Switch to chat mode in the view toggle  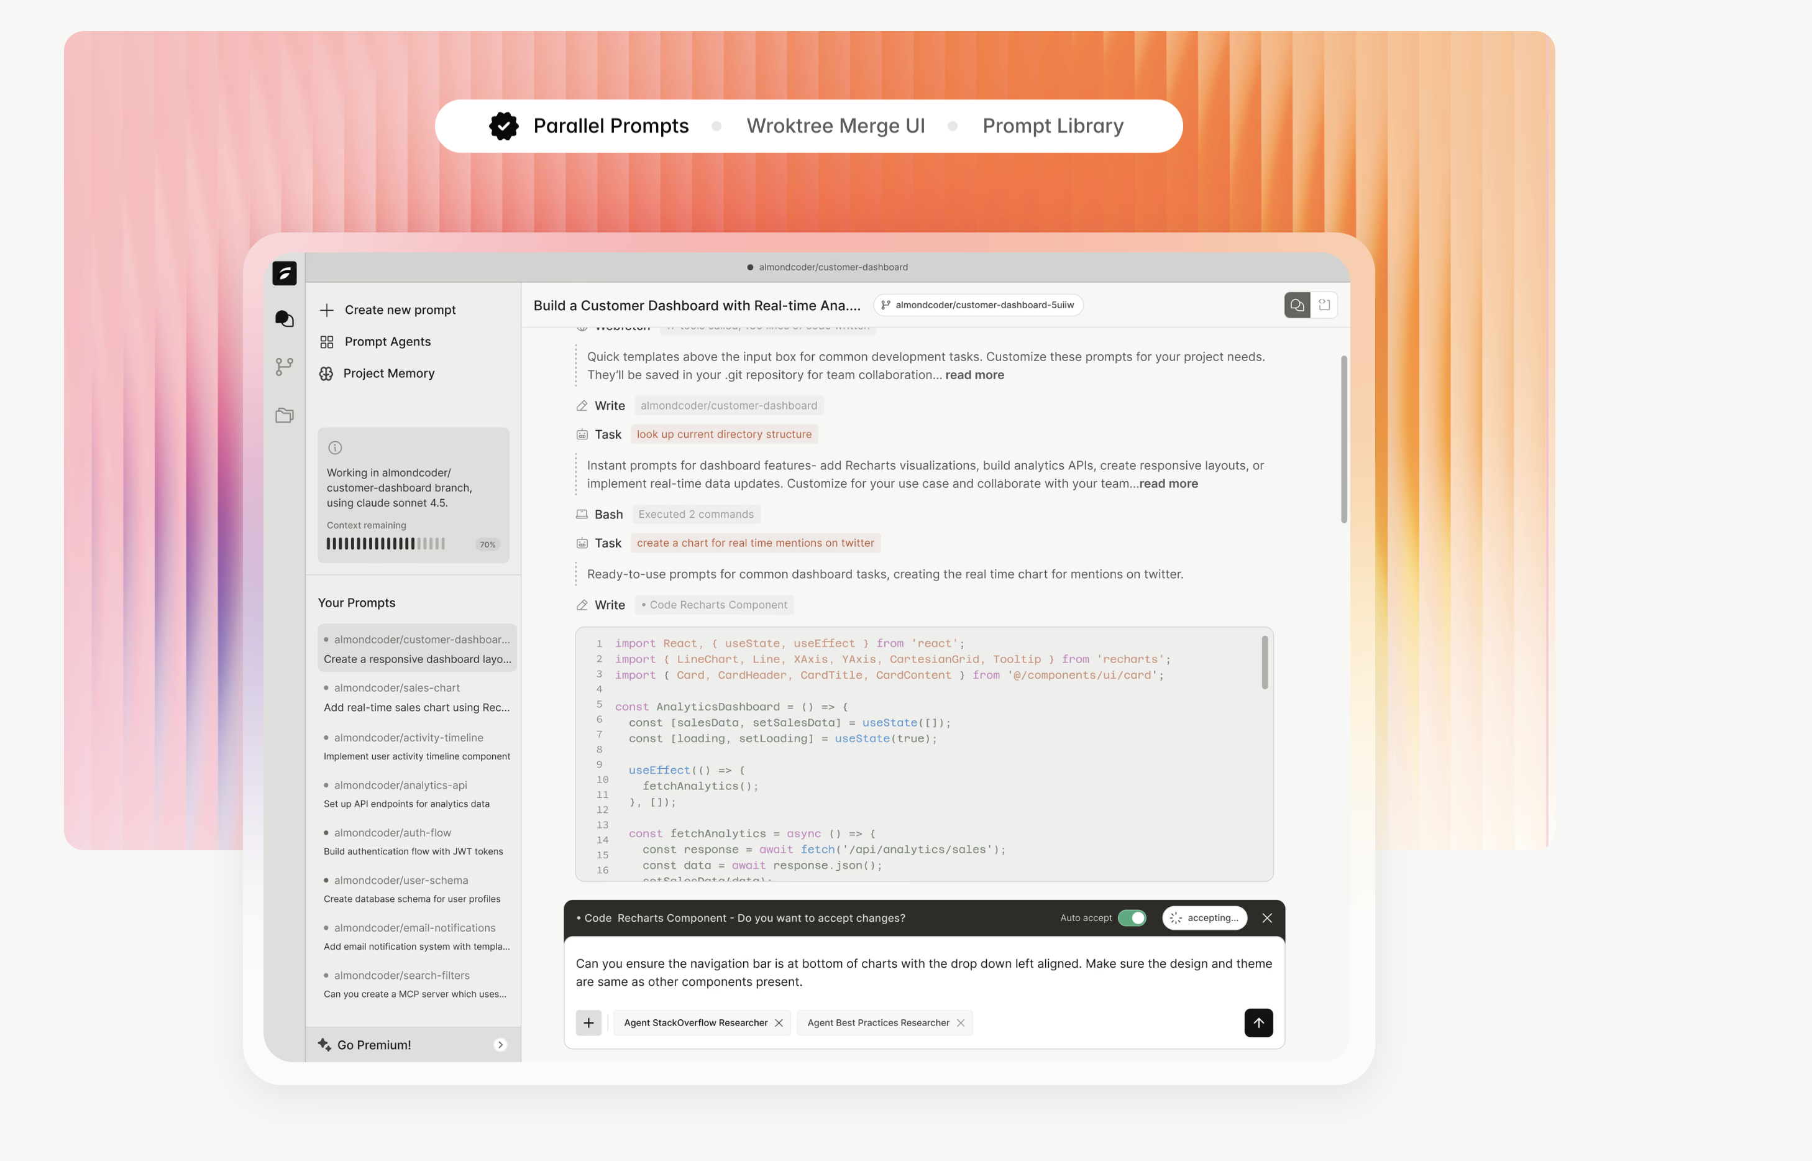(x=1297, y=305)
